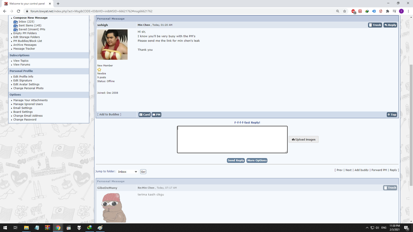
Task: Trash GibeDeMuny's message
Action: [x=390, y=188]
